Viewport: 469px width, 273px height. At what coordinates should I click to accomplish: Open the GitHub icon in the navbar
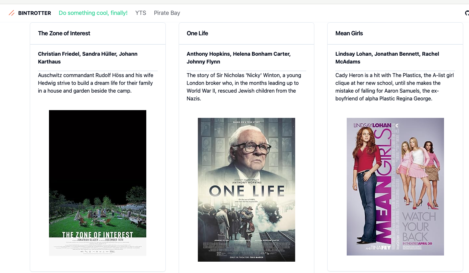pos(467,13)
